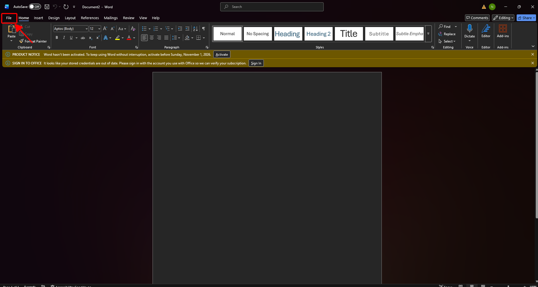The image size is (538, 287).
Task: Open the Editing mode dropdown
Action: (x=503, y=18)
